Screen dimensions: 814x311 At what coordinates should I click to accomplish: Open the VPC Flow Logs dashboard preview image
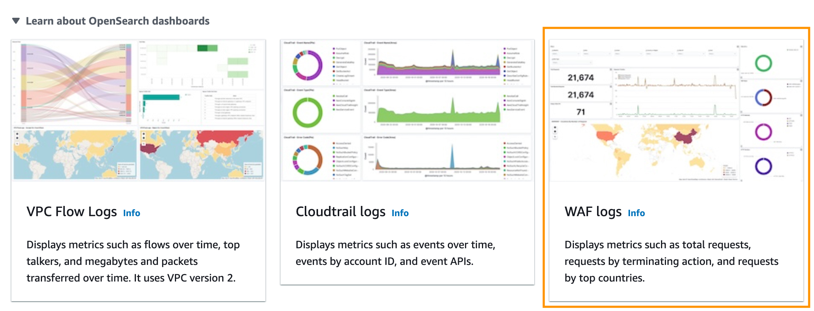tap(138, 110)
